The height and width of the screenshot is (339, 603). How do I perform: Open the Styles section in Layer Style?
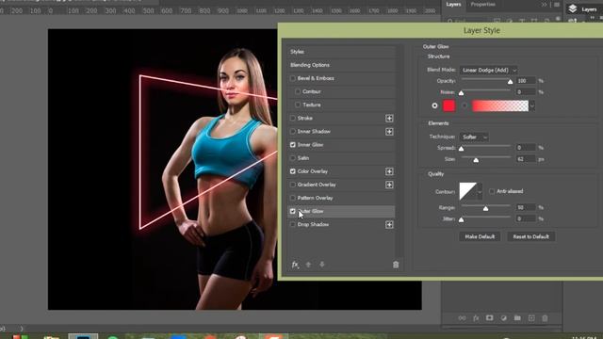341,52
